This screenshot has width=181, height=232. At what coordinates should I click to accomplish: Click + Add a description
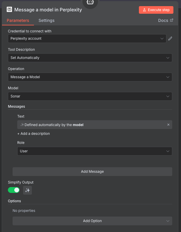click(34, 134)
